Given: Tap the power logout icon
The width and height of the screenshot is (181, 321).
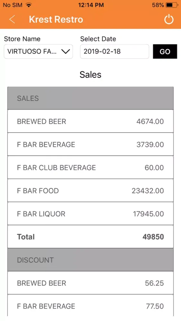Looking at the screenshot, I should [x=169, y=20].
